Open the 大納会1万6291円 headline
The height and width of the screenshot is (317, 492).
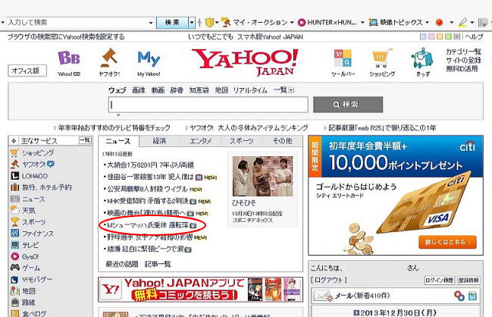pyautogui.click(x=150, y=165)
